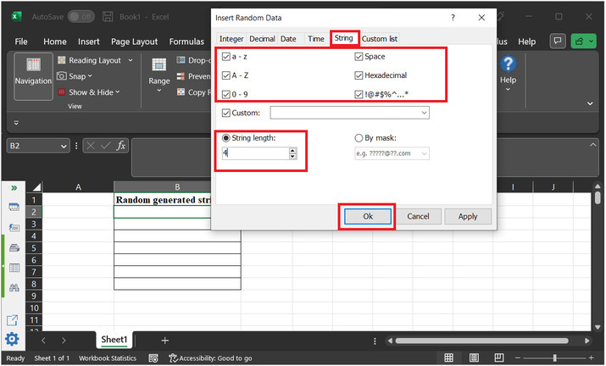The image size is (606, 366).
Task: Open the File menu
Action: pos(21,42)
